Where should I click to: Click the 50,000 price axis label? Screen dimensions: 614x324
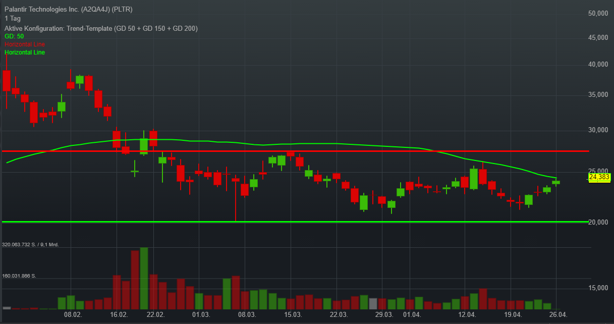(x=598, y=14)
